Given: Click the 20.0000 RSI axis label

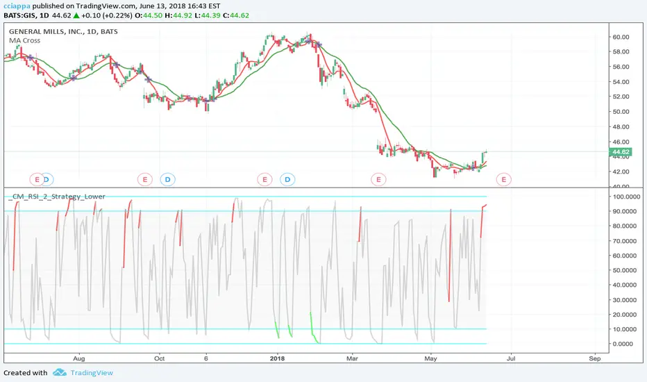Looking at the screenshot, I should [623, 314].
